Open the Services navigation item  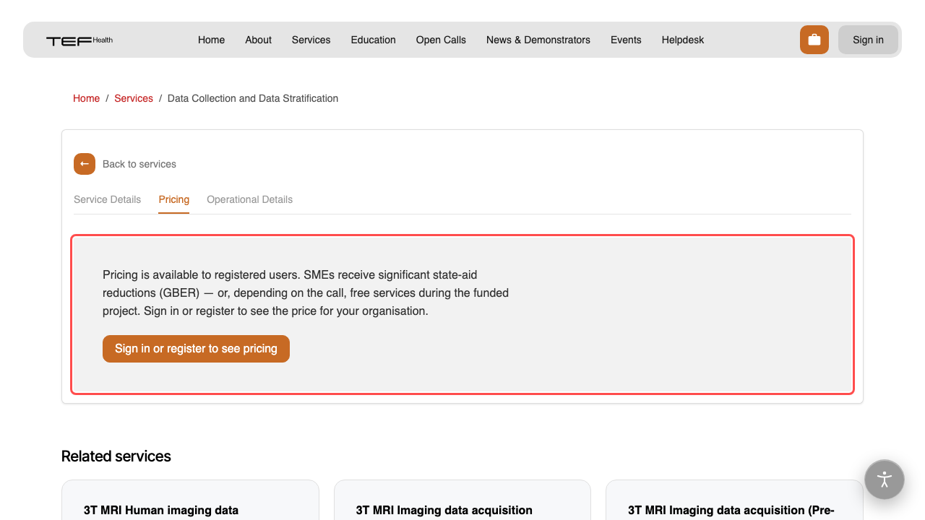[x=311, y=40]
